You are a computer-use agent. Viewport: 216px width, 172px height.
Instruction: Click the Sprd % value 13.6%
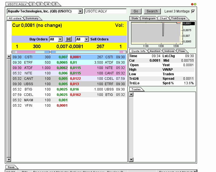pyautogui.click(x=189, y=83)
